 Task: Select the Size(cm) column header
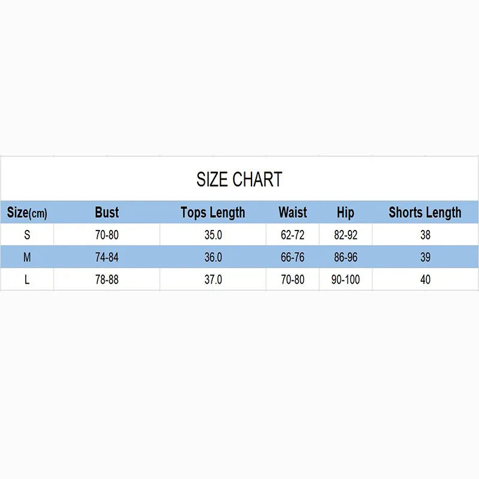(x=27, y=213)
